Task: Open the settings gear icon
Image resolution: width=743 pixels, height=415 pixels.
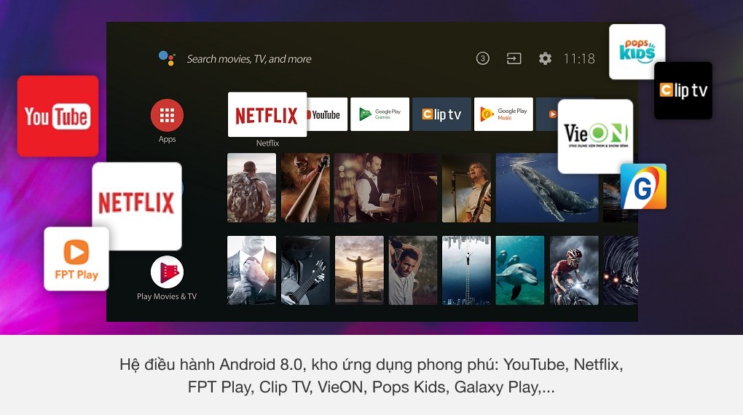Action: click(x=545, y=58)
